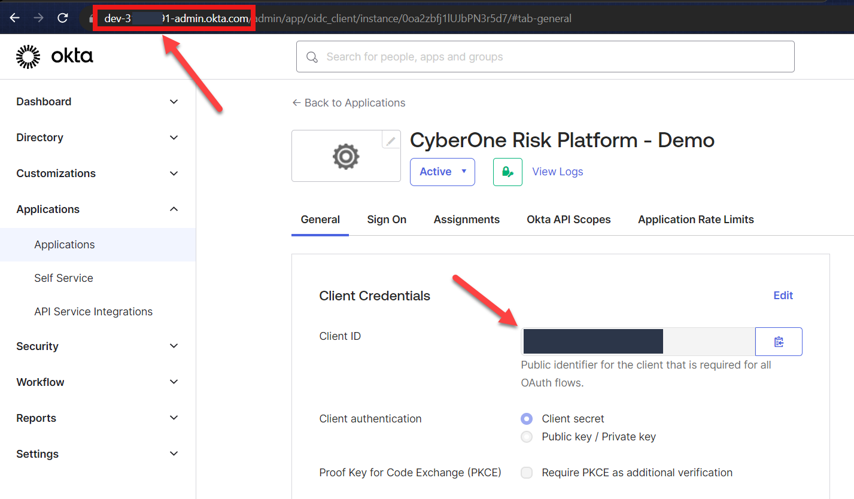This screenshot has height=499, width=854.
Task: Open Application Rate Limits tab
Action: 696,220
